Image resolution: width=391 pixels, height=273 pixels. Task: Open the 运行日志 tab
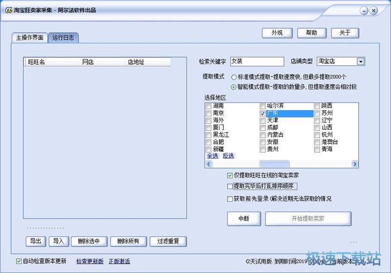(64, 38)
